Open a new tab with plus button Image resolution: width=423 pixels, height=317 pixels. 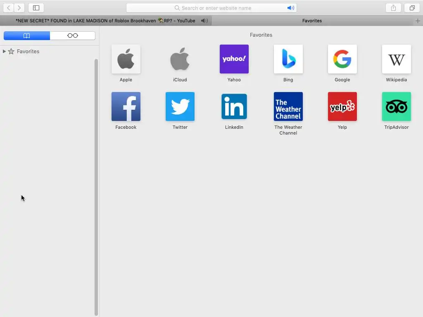418,21
